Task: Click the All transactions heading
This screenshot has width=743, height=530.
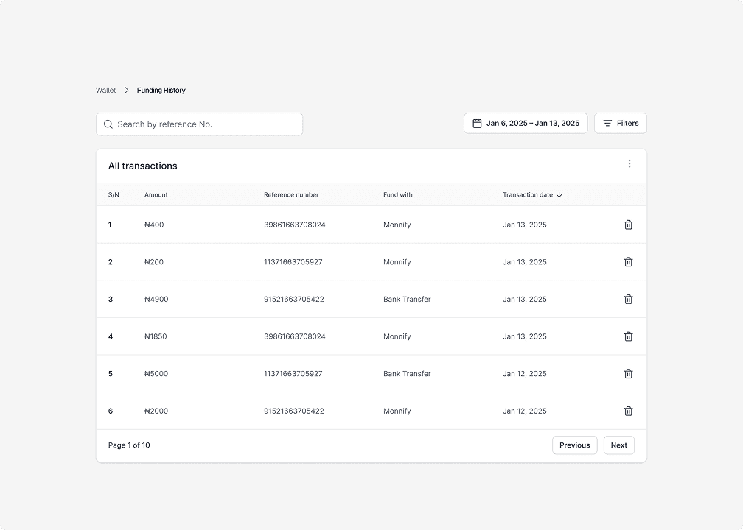Action: [143, 166]
